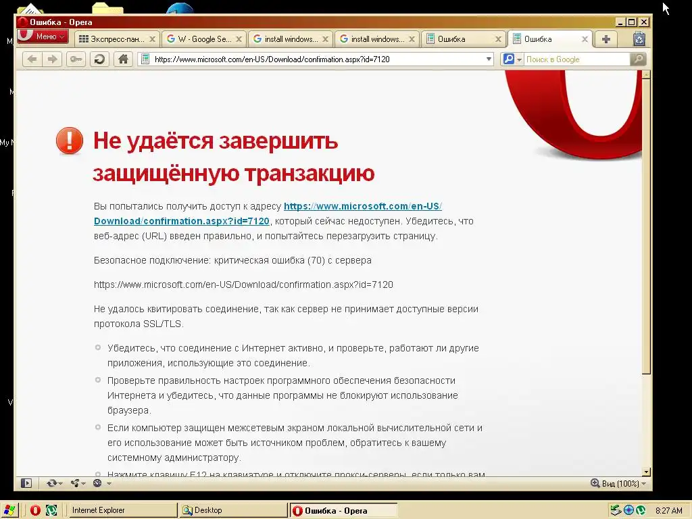Screen dimensions: 692x519
Task: Open a new tab with plus button
Action: tap(606, 39)
